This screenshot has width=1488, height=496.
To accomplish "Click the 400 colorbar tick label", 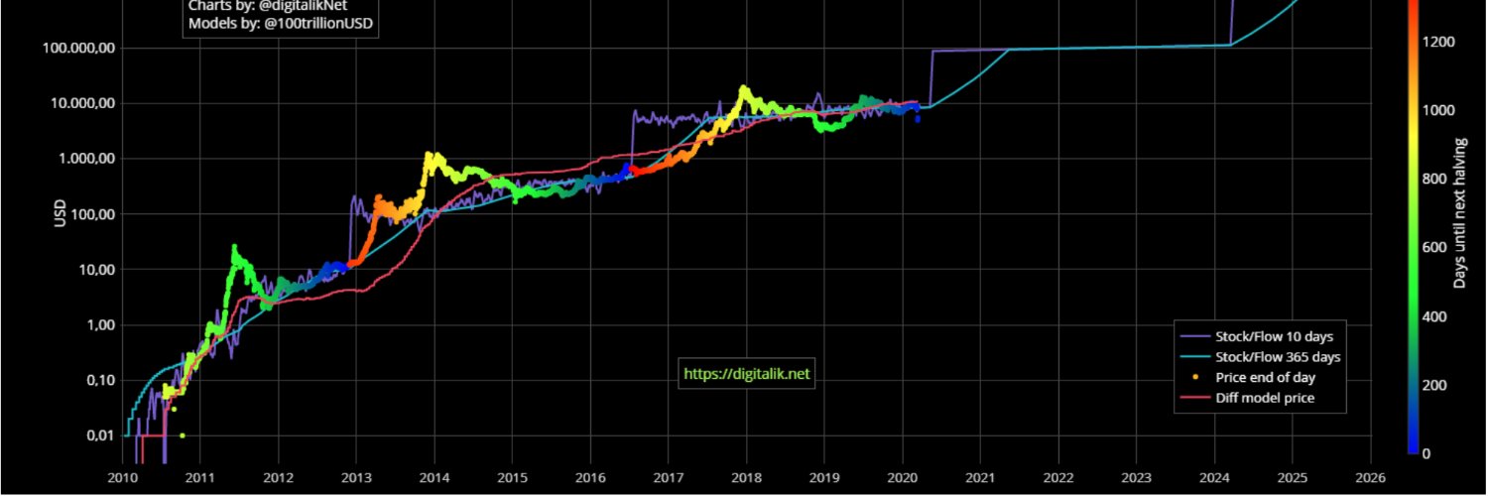I will tap(1436, 316).
